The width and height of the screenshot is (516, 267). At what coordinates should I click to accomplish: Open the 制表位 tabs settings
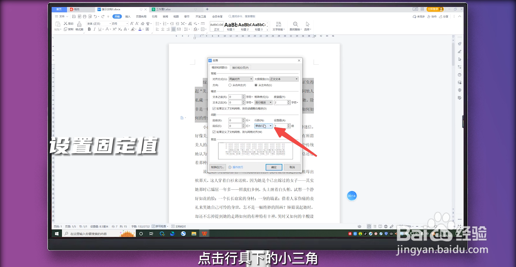218,167
